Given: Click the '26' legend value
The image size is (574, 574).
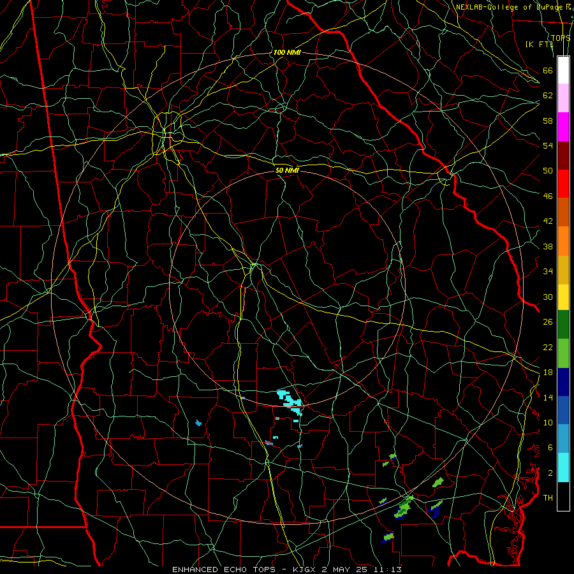Looking at the screenshot, I should tap(548, 322).
